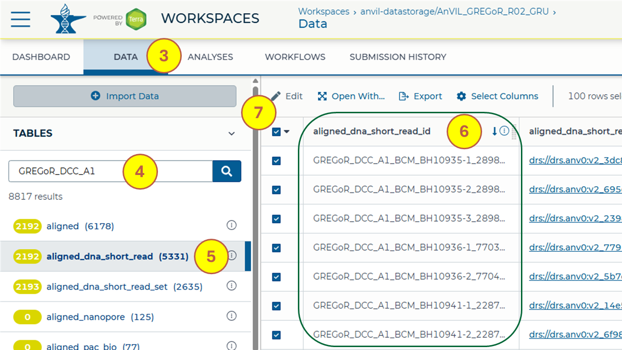
Task: Click cell GREGoR_DCC_A1_BCM_BH10936-2_7704...
Action: point(409,277)
